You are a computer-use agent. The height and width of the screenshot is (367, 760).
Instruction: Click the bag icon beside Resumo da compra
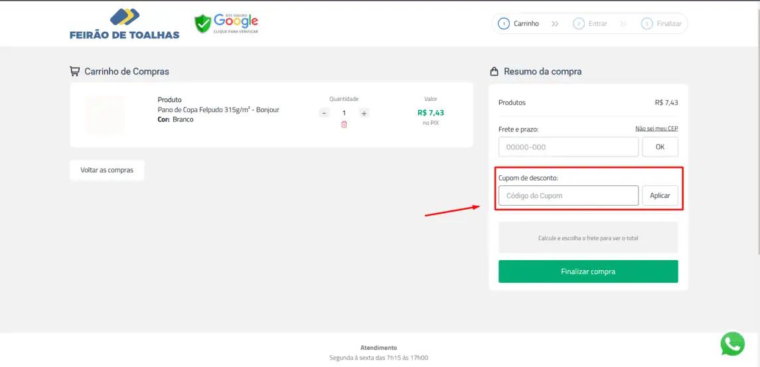click(494, 72)
